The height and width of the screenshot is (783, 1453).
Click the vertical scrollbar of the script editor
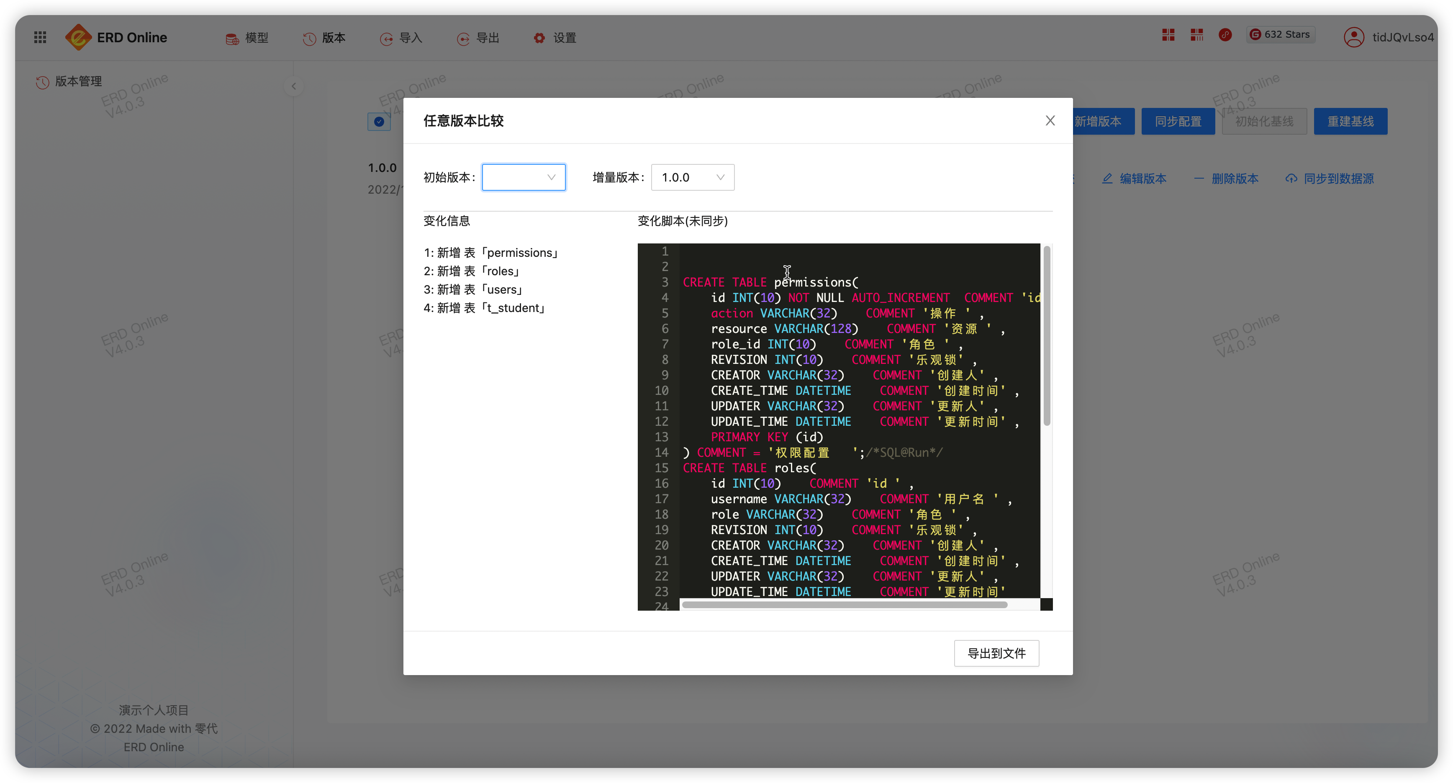(x=1047, y=335)
